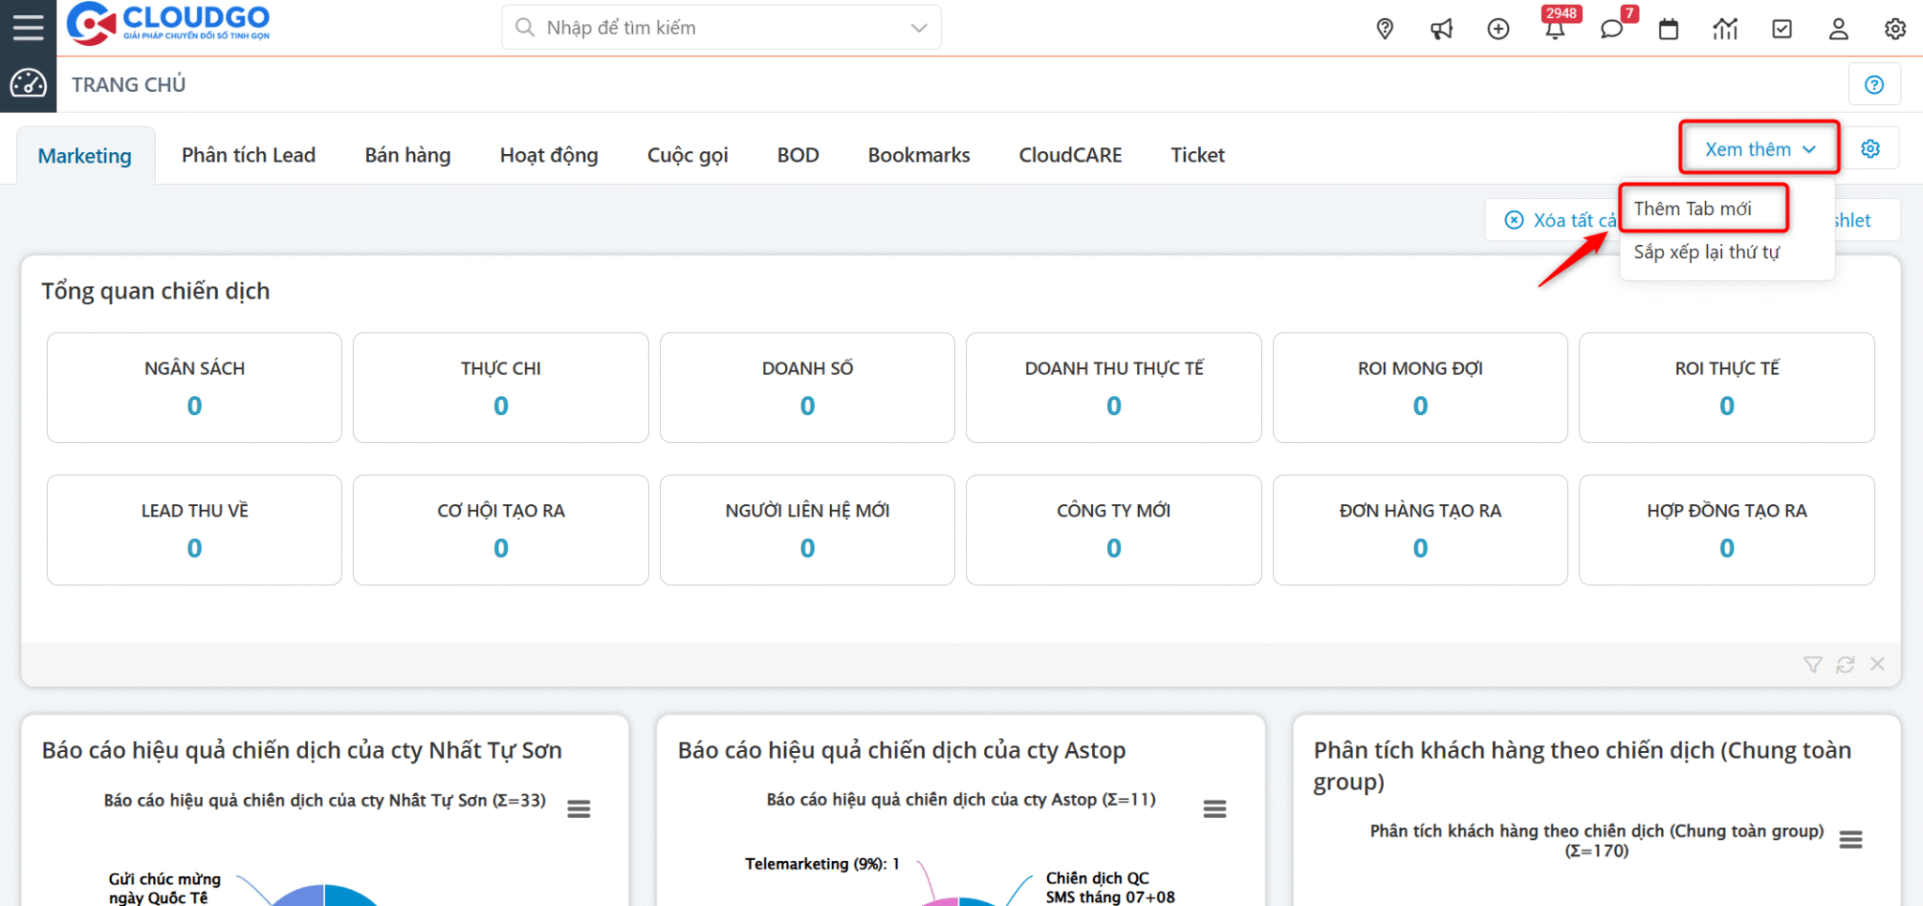Go to the Cuộc gọi tab
1923x906 pixels.
(687, 155)
